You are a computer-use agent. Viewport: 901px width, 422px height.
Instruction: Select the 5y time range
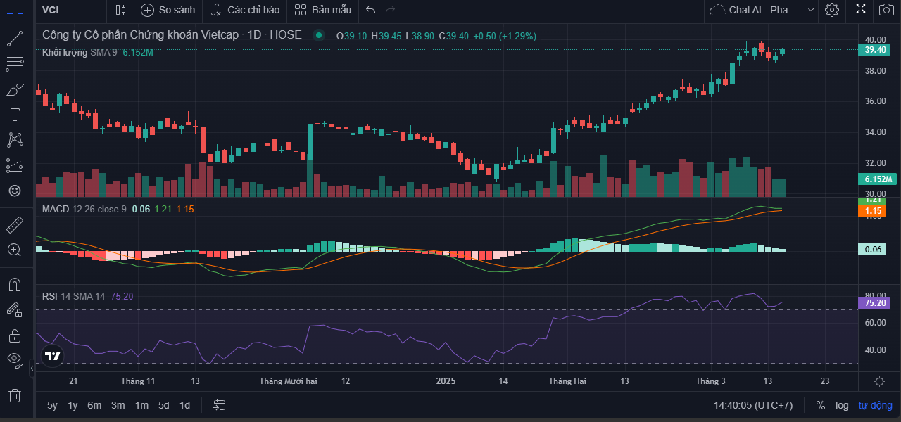(52, 405)
